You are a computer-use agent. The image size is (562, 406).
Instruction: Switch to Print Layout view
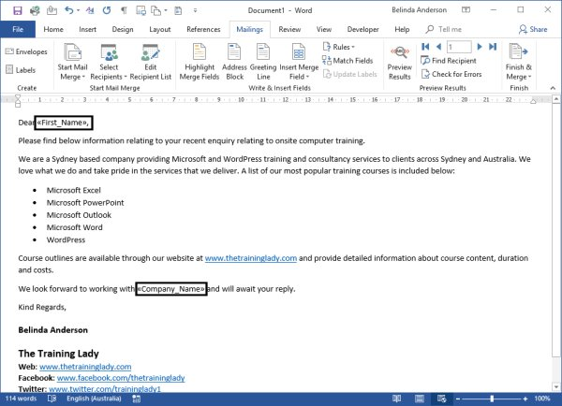point(420,399)
